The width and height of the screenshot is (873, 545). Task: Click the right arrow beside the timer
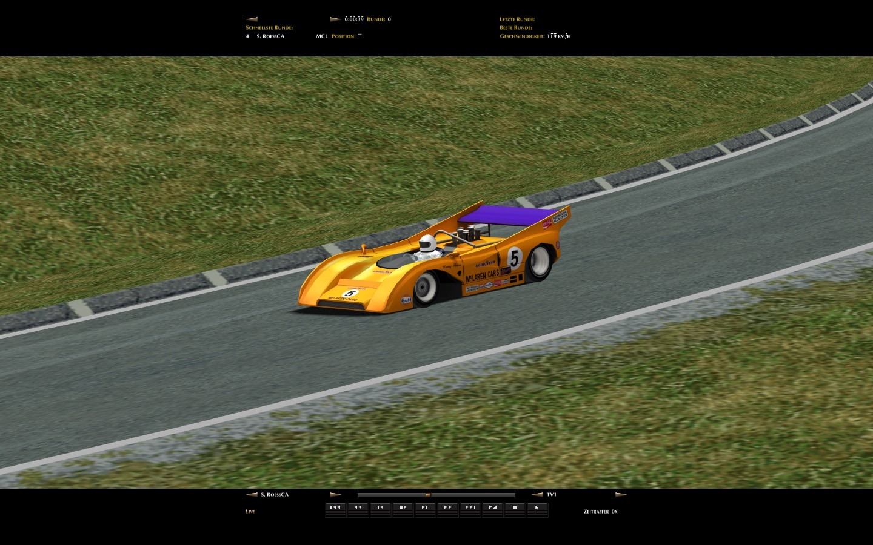click(335, 19)
